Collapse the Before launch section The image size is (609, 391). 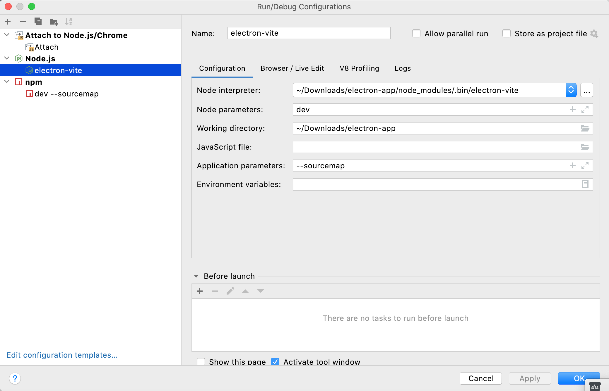pos(196,276)
